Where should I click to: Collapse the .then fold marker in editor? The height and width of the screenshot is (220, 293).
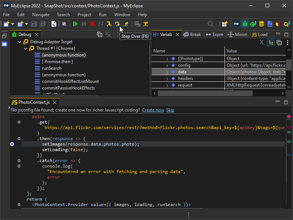[19, 139]
